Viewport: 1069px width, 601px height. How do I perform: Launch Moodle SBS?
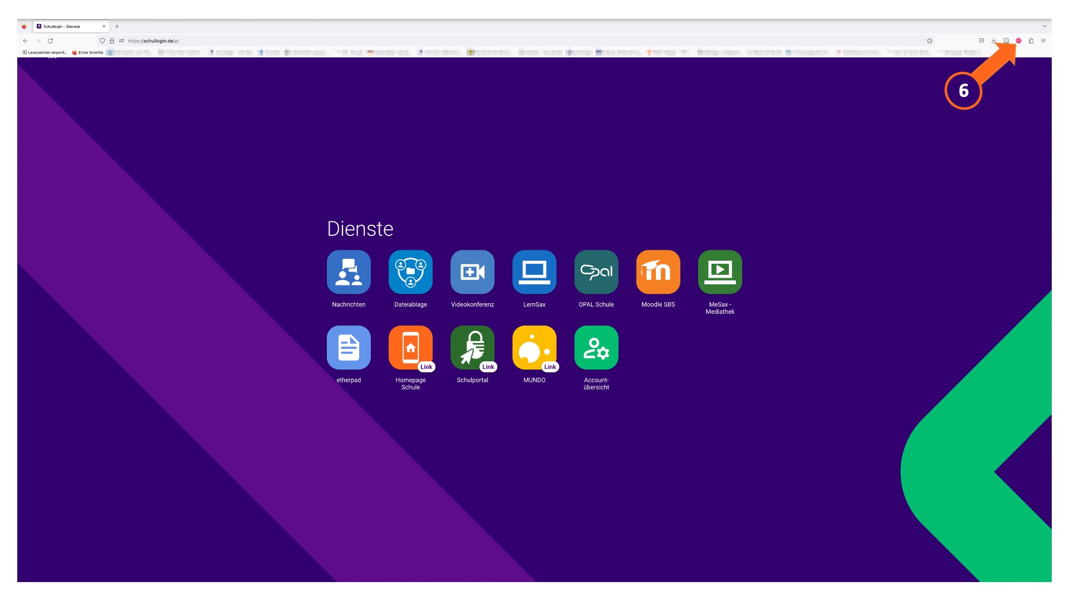click(658, 272)
